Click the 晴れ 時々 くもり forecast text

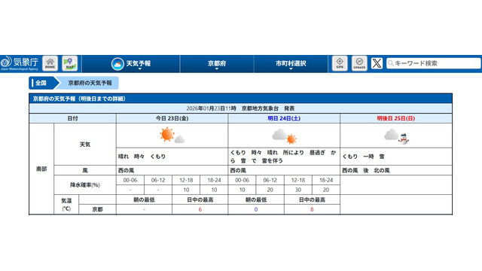[142, 157]
